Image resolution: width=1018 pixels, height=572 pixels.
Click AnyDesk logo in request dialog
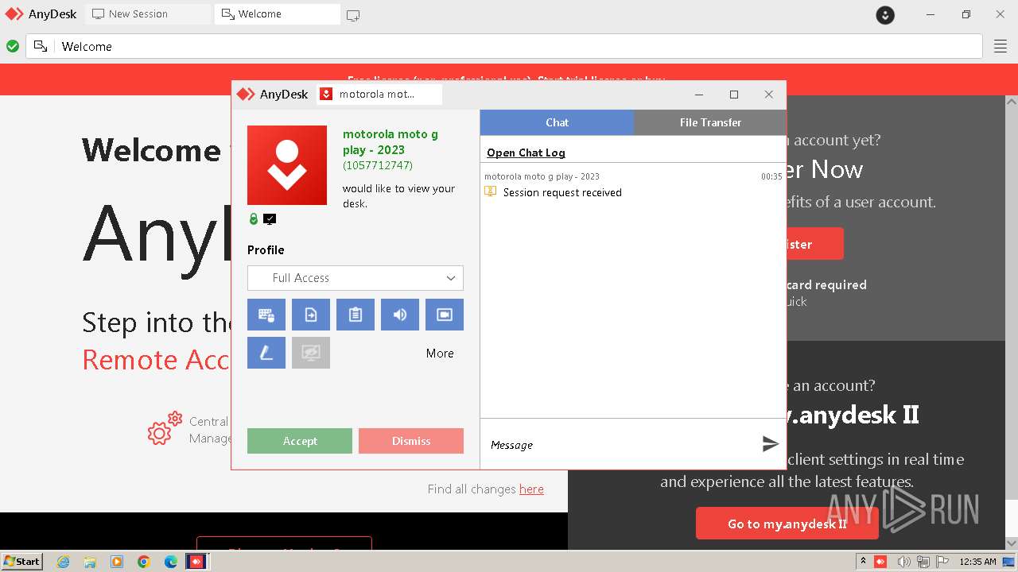click(272, 94)
